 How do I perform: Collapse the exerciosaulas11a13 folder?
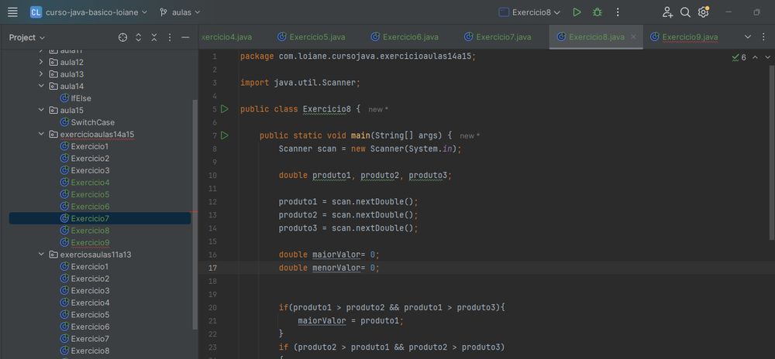pos(42,255)
